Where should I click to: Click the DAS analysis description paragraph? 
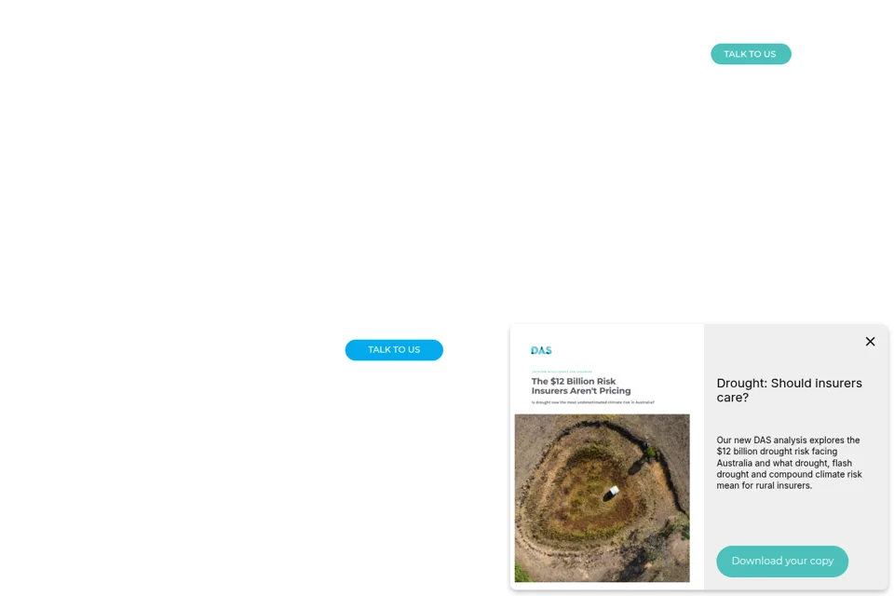789,463
